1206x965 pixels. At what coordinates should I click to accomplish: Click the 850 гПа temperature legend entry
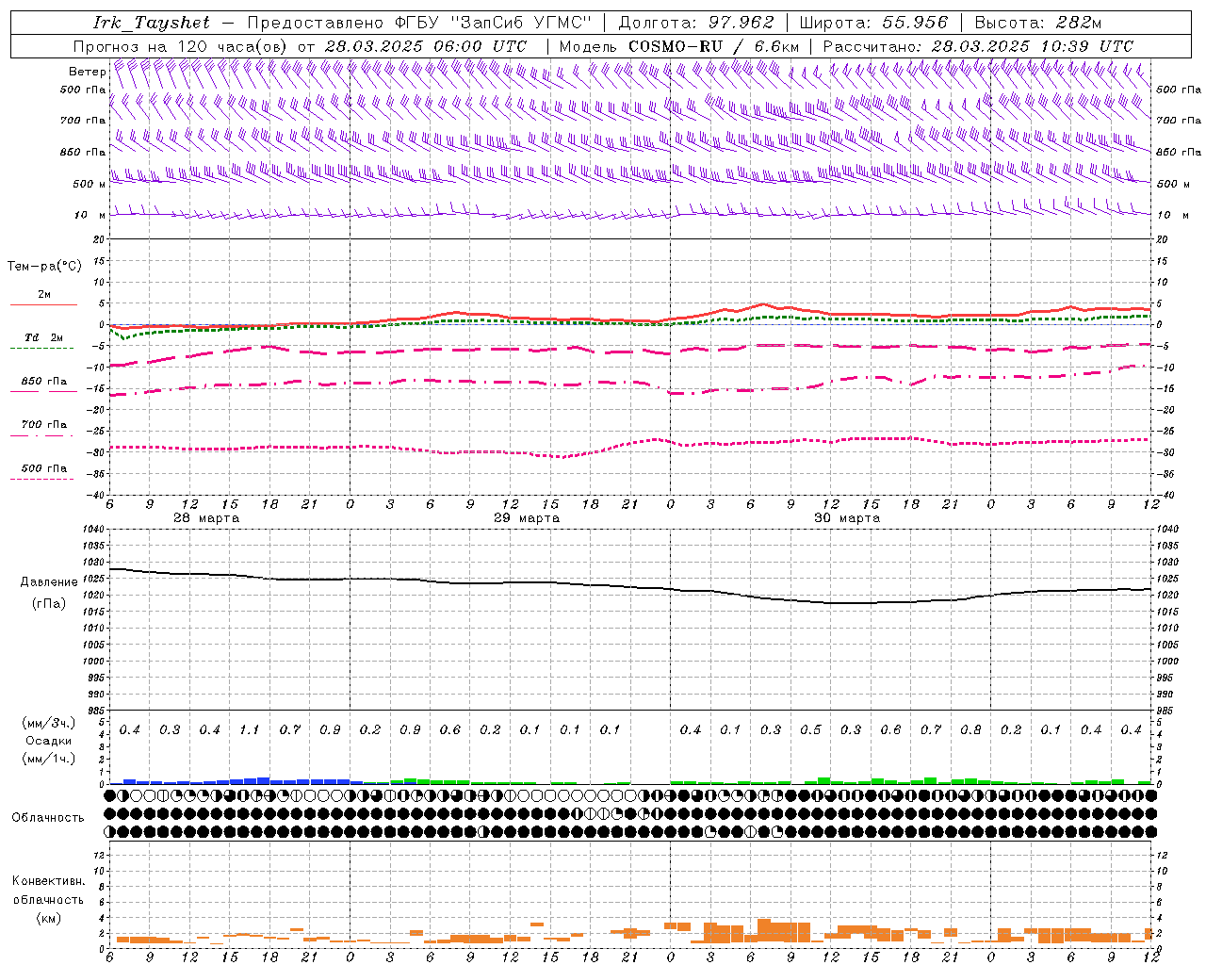point(44,381)
